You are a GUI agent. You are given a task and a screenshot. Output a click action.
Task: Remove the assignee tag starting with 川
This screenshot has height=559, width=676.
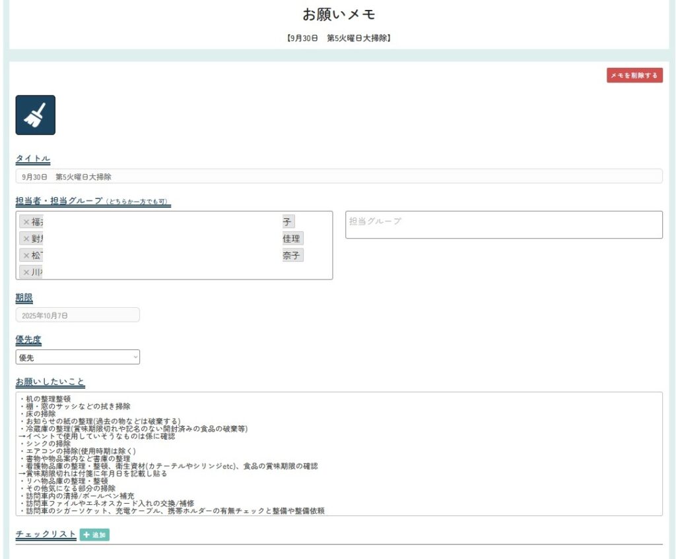tap(26, 272)
